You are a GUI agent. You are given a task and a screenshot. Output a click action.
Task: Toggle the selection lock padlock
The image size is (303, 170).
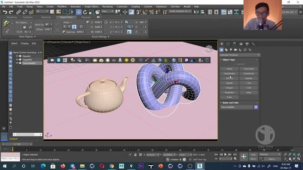click(x=135, y=154)
